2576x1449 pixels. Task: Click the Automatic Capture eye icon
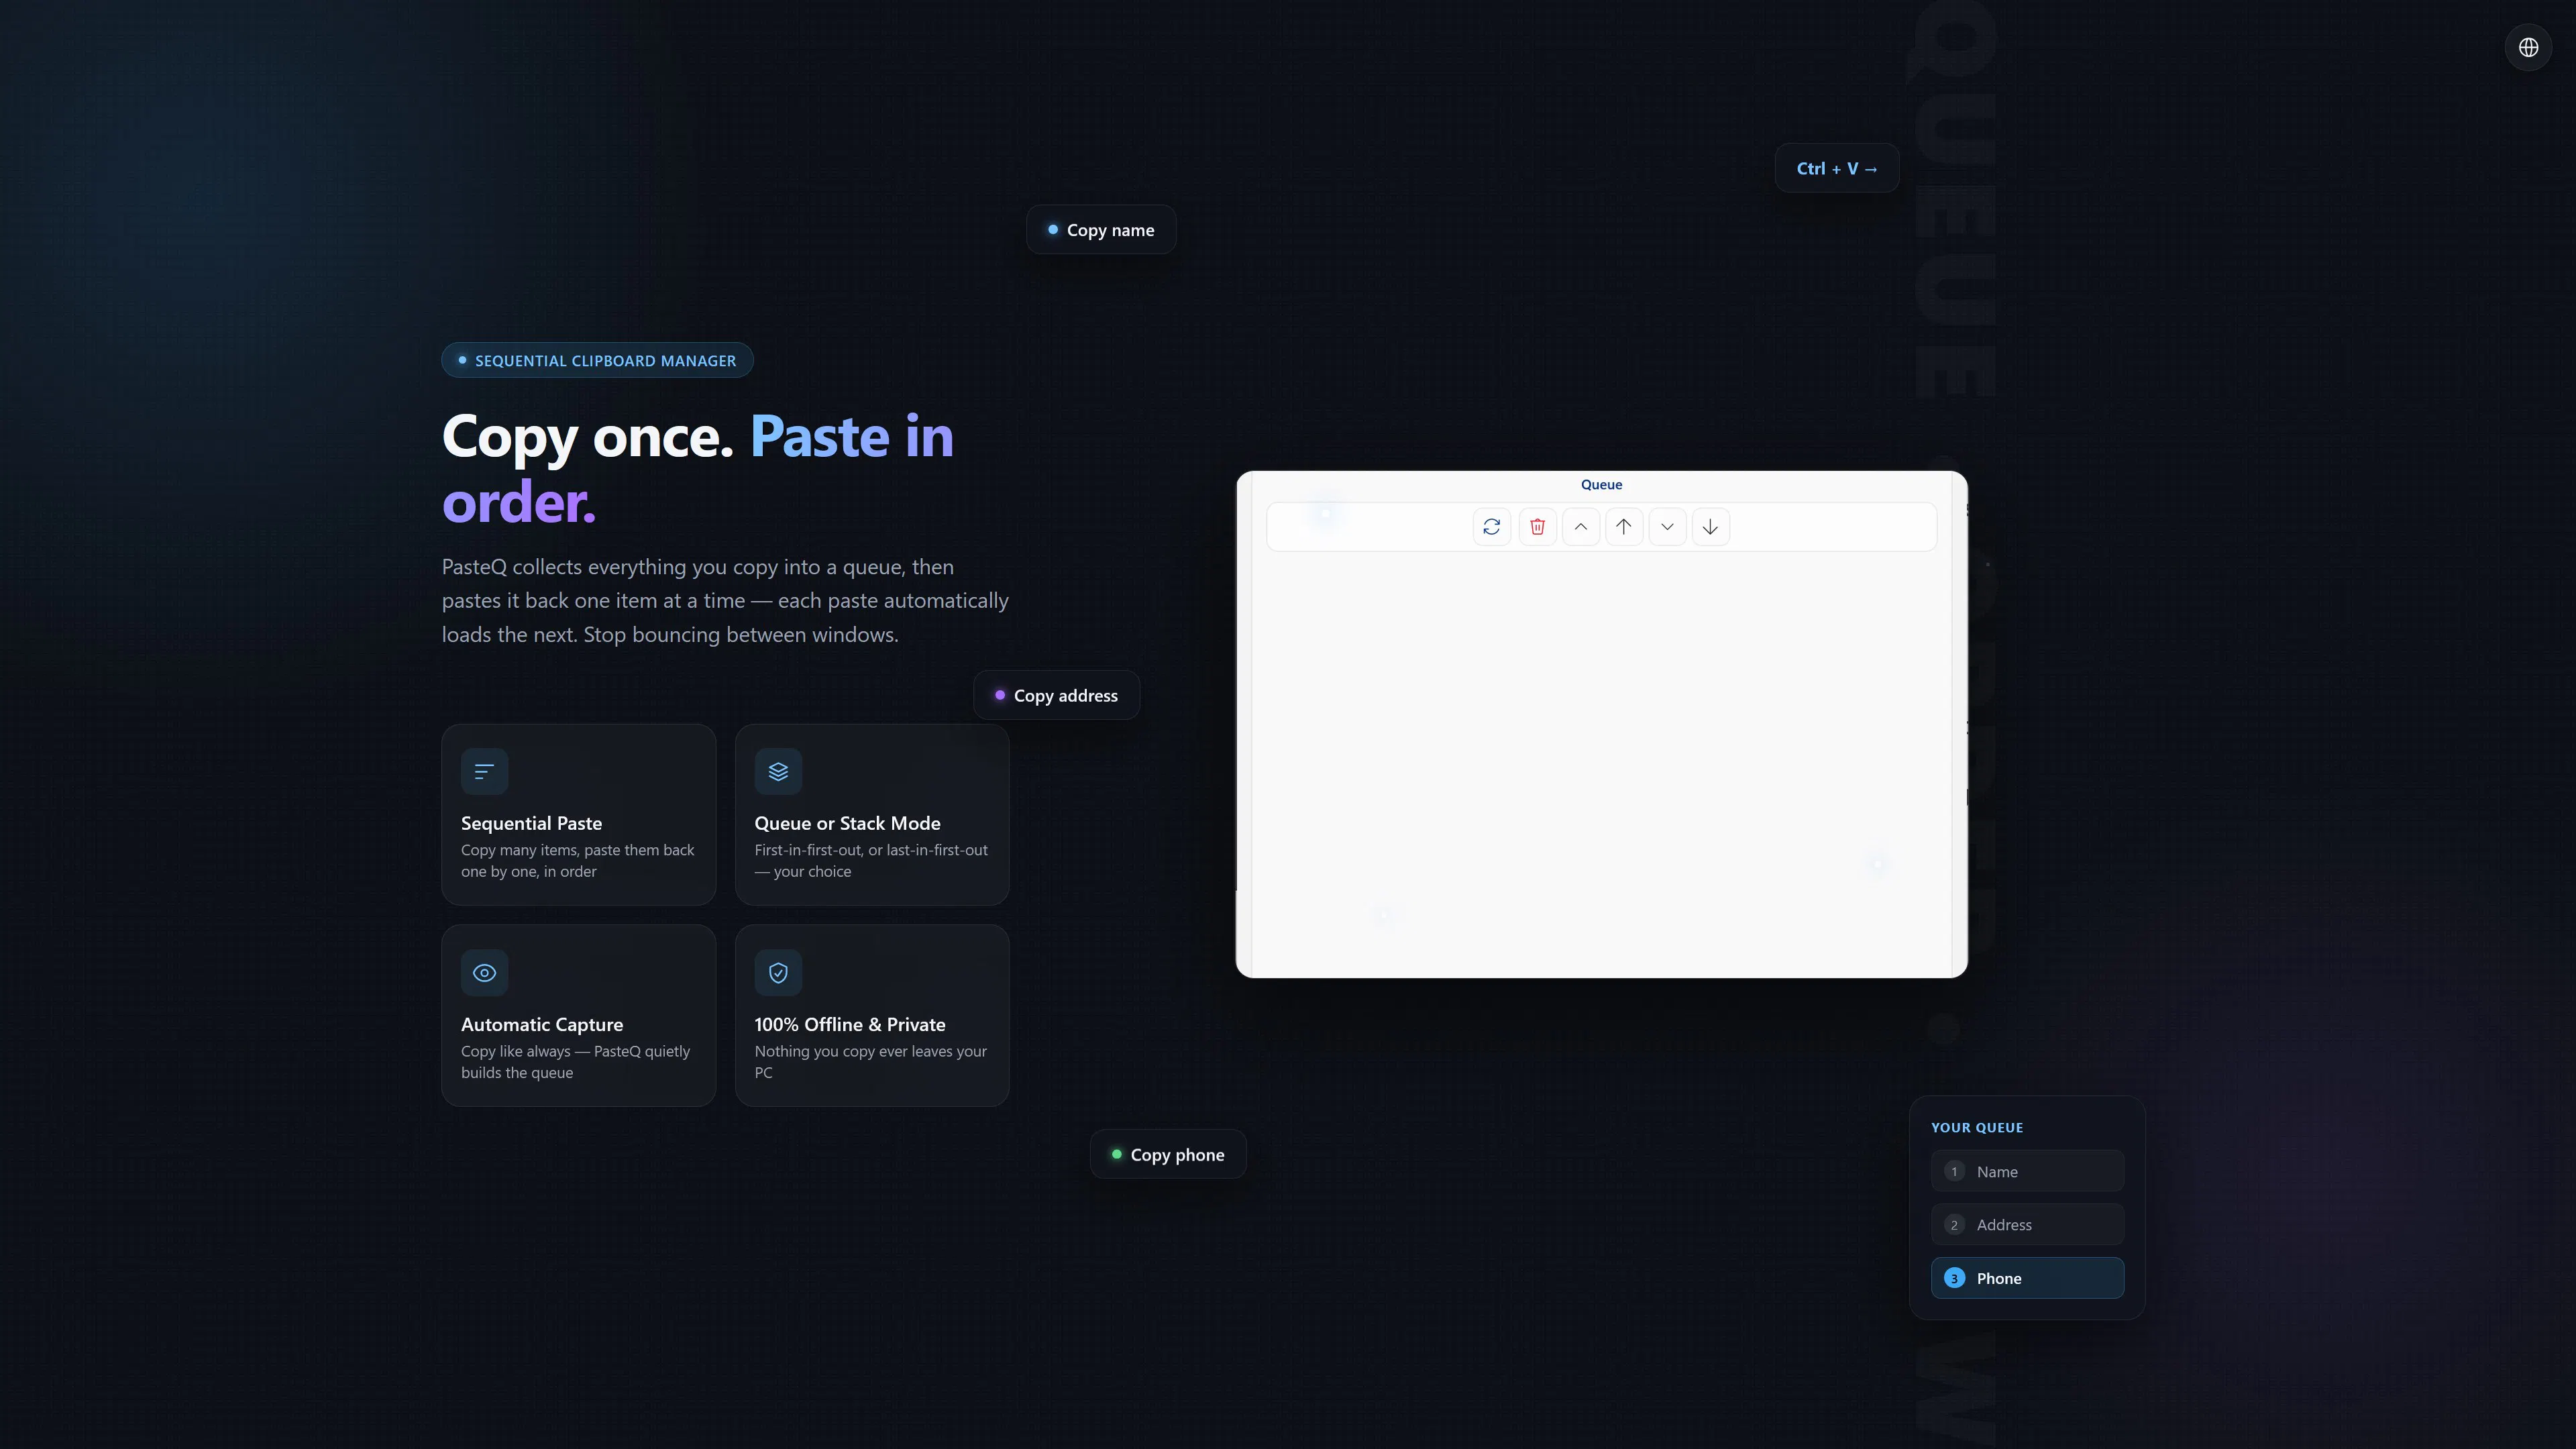[484, 972]
